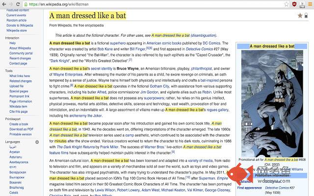The height and width of the screenshot is (196, 314).
Task: Open Help link under Interaction
Action: tap(12, 43)
